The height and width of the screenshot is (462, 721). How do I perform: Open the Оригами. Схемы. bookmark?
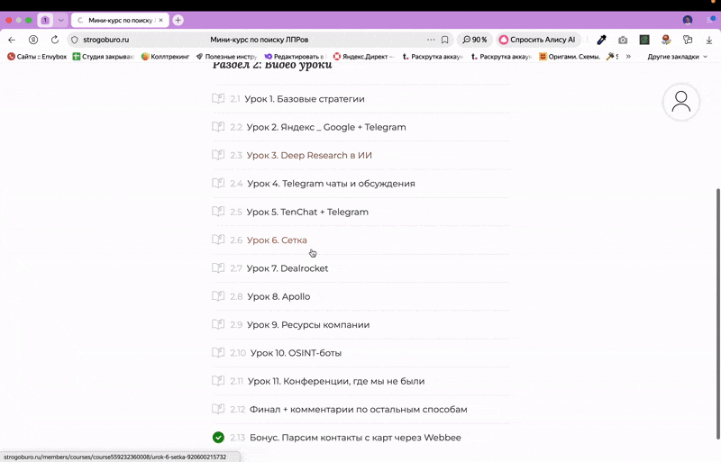[570, 57]
